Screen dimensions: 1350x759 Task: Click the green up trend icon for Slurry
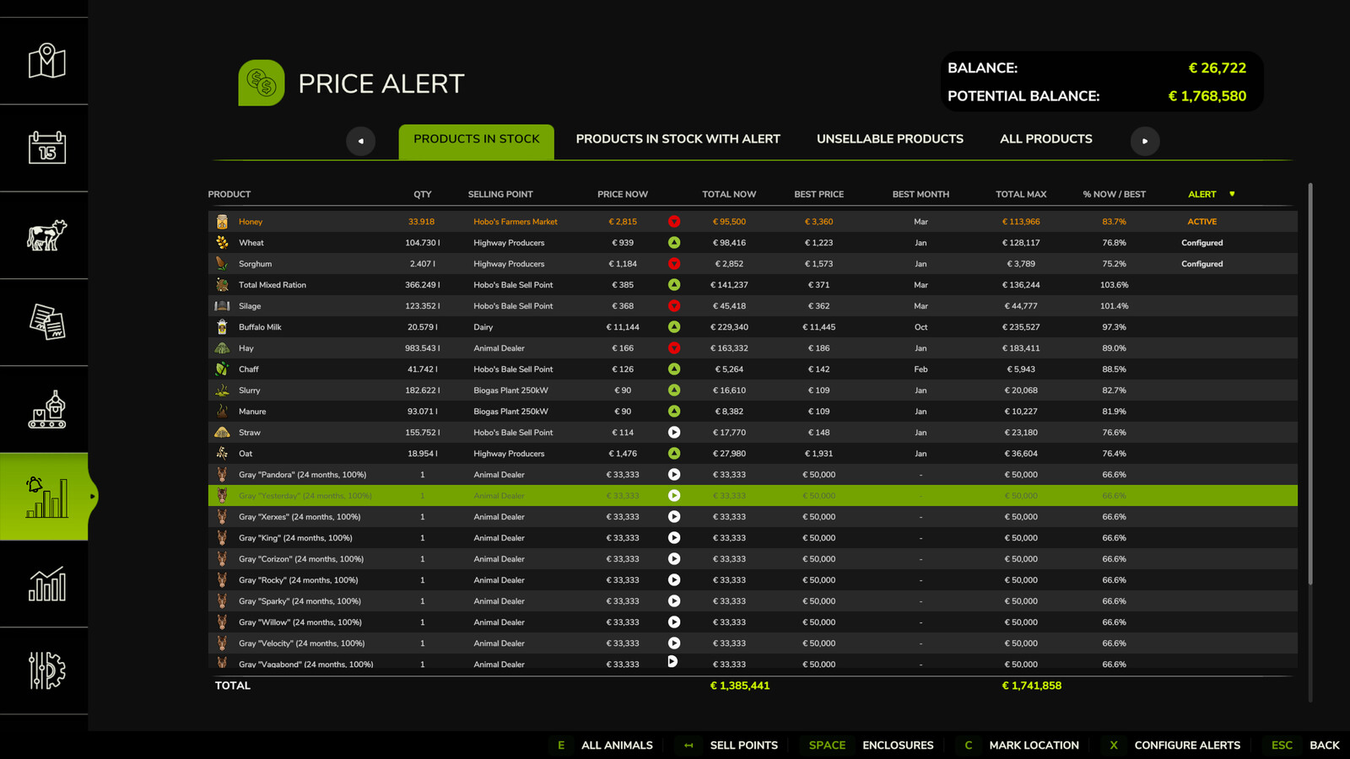tap(674, 390)
